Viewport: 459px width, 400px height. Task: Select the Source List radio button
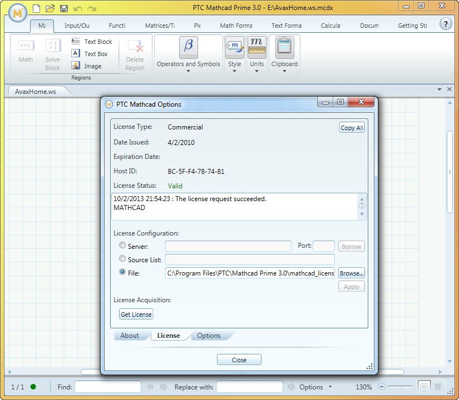point(122,259)
